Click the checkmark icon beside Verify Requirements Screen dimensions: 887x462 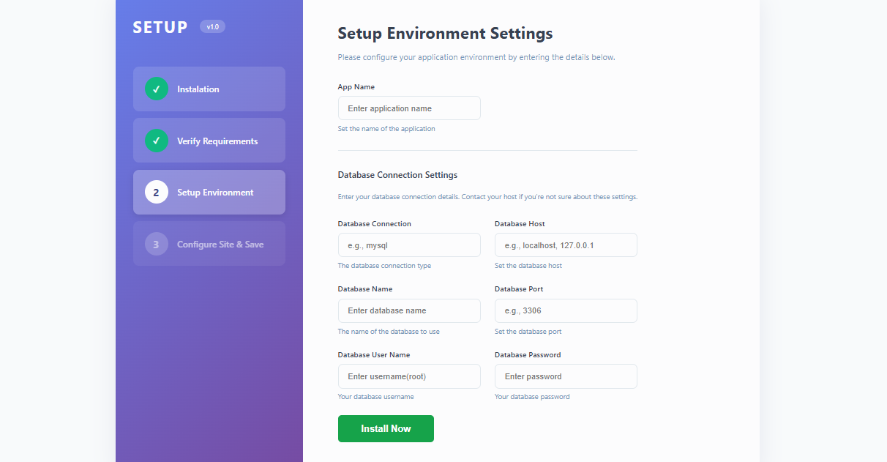(x=156, y=141)
